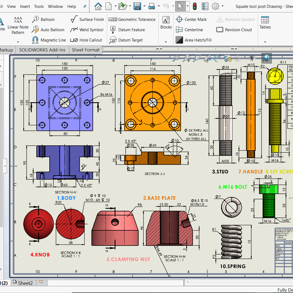Add a Magnetic Line
This screenshot has width=293, height=293.
tap(49, 40)
